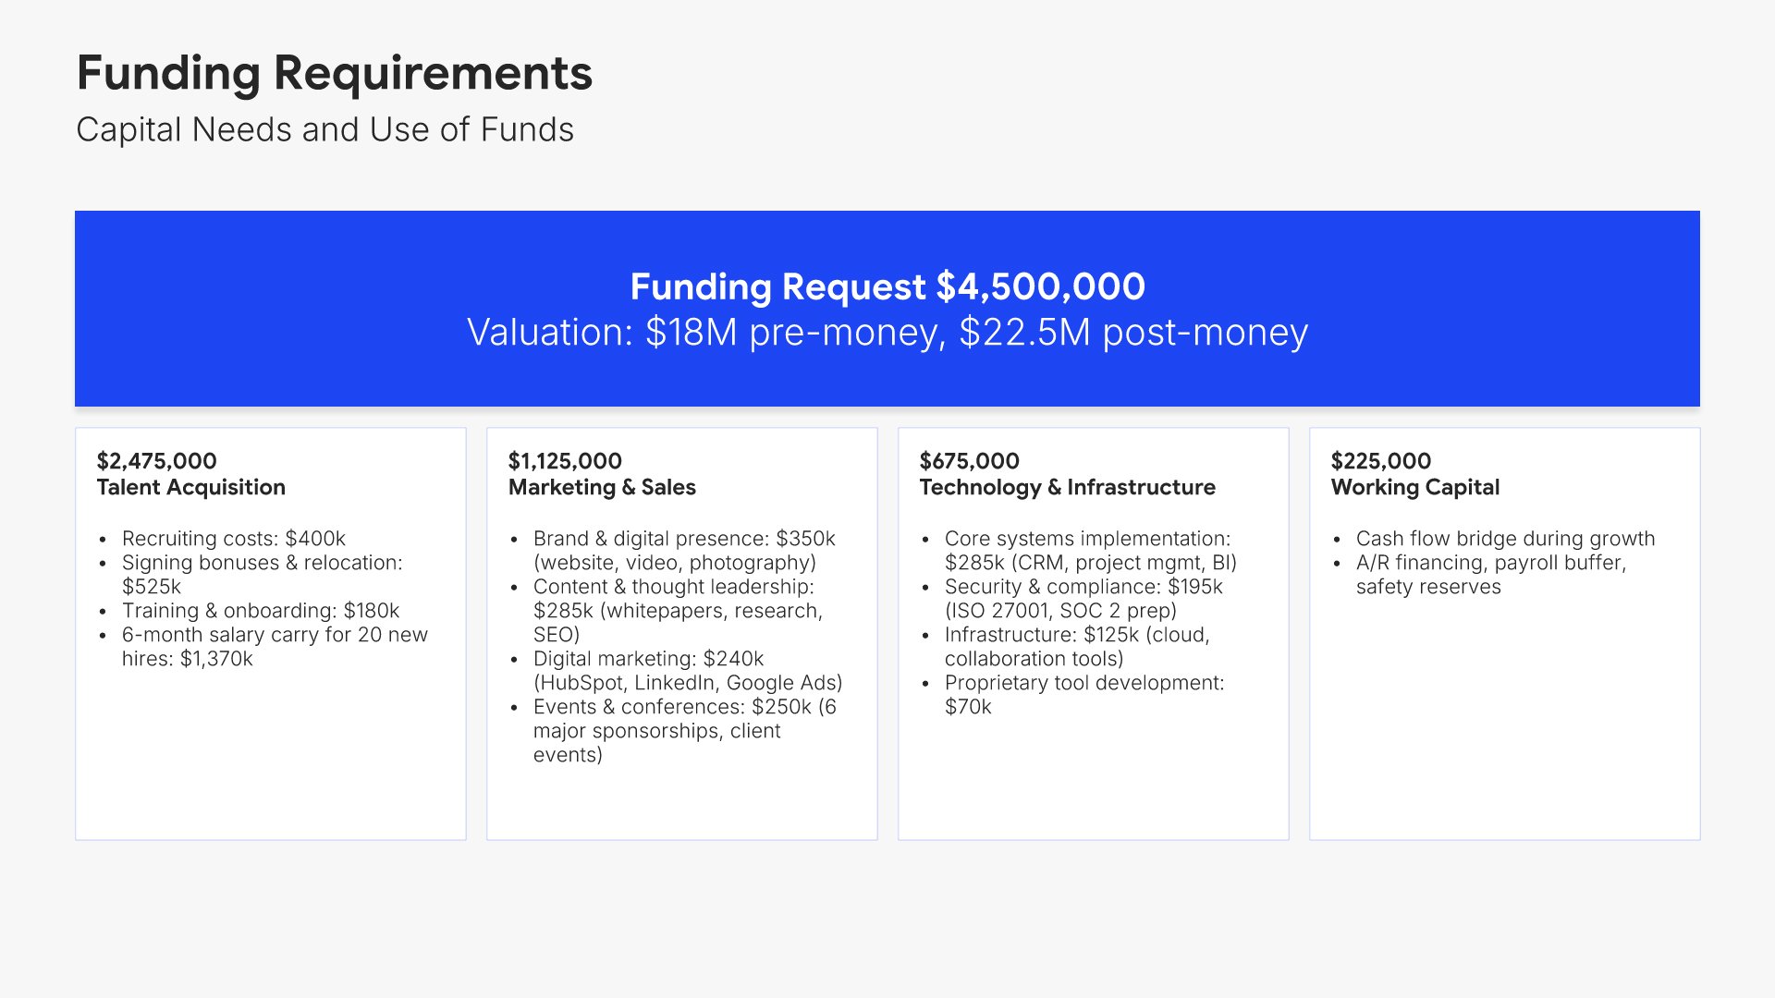
Task: Select the Technology & Infrastructure heading
Action: tap(1067, 487)
